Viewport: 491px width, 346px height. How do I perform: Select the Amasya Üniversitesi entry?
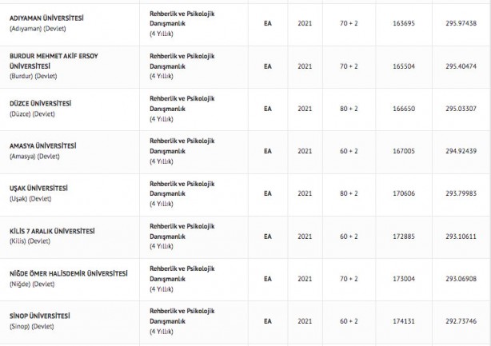[x=42, y=146]
